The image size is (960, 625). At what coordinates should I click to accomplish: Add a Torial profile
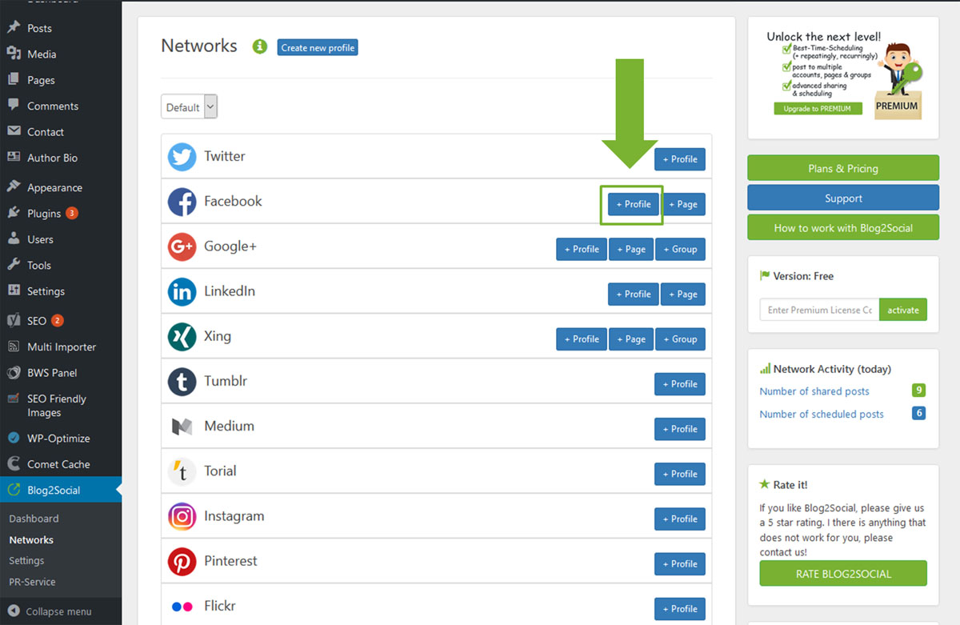680,474
